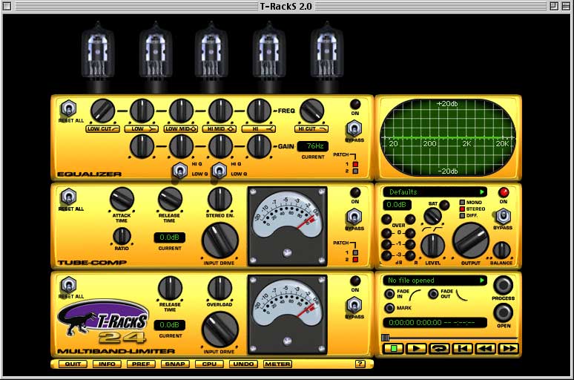Click the Fast forward transport button
This screenshot has height=380, width=574.
[x=509, y=349]
